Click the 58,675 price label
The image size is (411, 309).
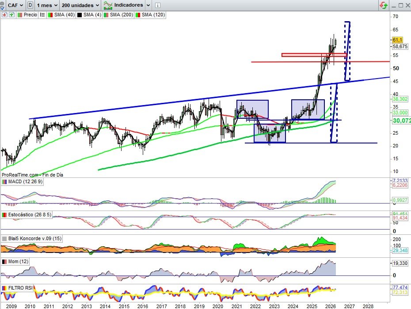[x=400, y=46]
